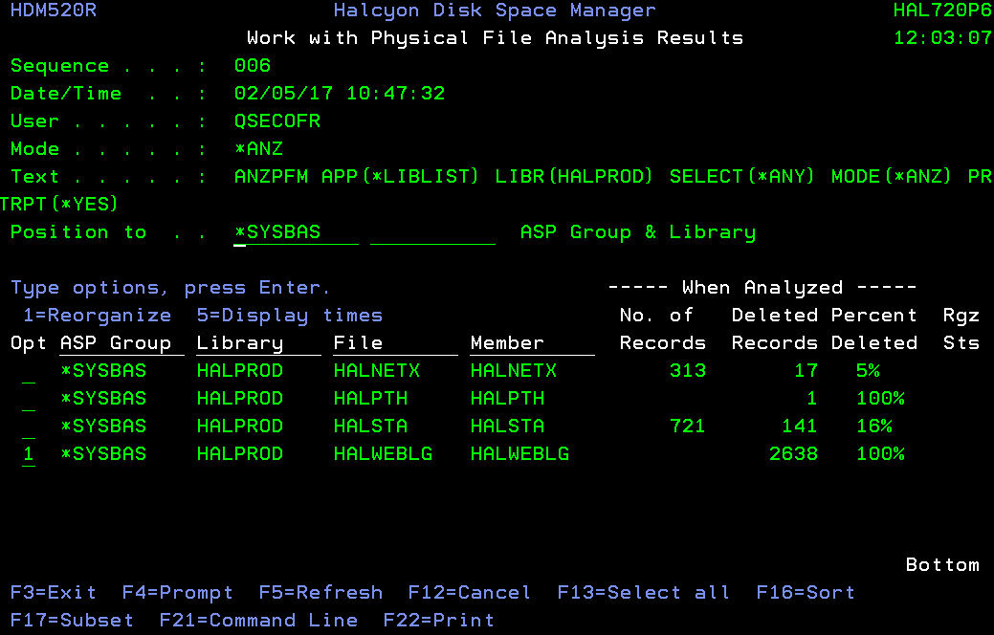
Task: Click the Opt field for HALPTH row
Action: click(x=29, y=399)
